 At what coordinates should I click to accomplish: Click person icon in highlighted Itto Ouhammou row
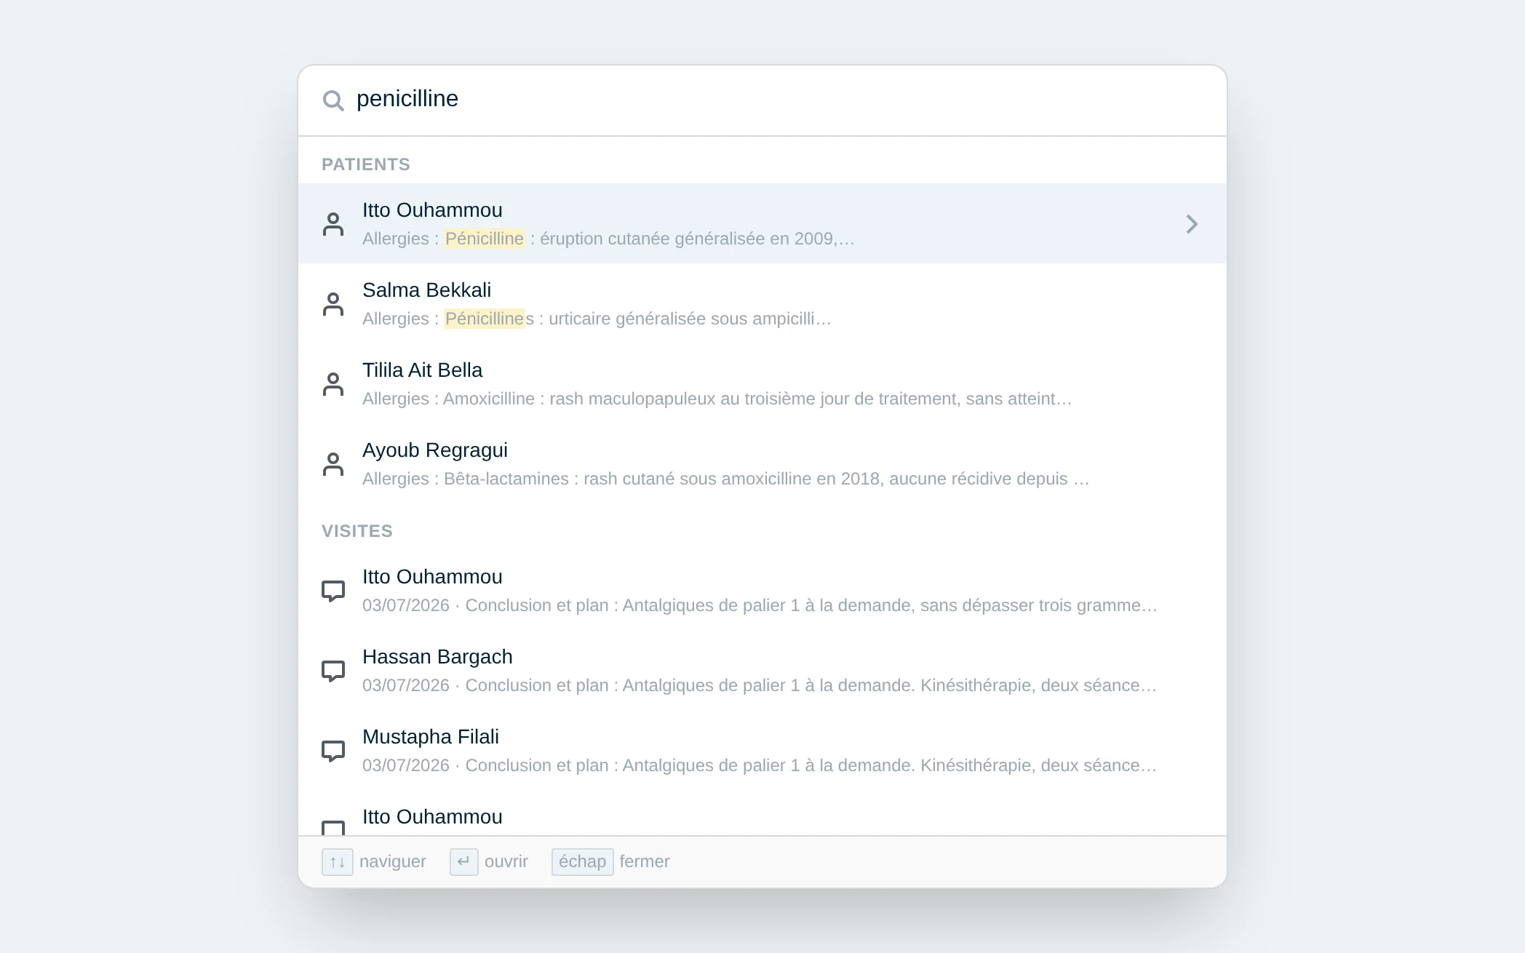click(333, 224)
